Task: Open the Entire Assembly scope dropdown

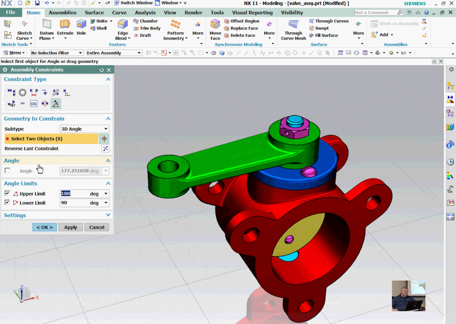Action: click(114, 53)
